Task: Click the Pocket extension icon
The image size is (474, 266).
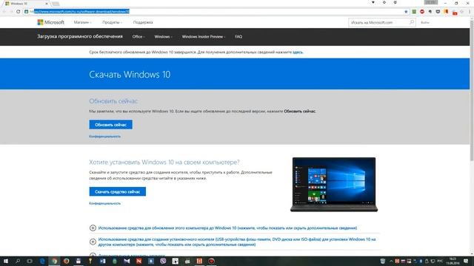Action: pos(438,12)
